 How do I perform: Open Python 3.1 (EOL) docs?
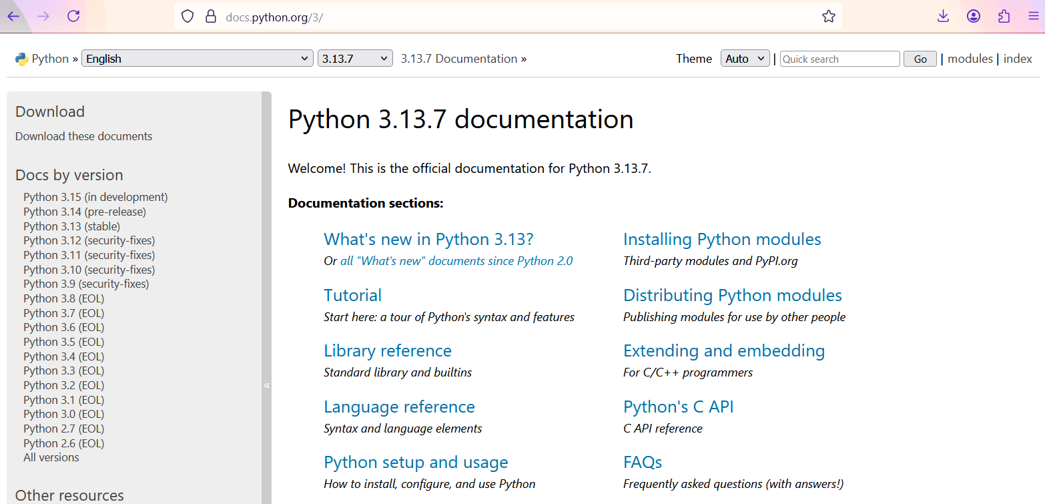(63, 400)
